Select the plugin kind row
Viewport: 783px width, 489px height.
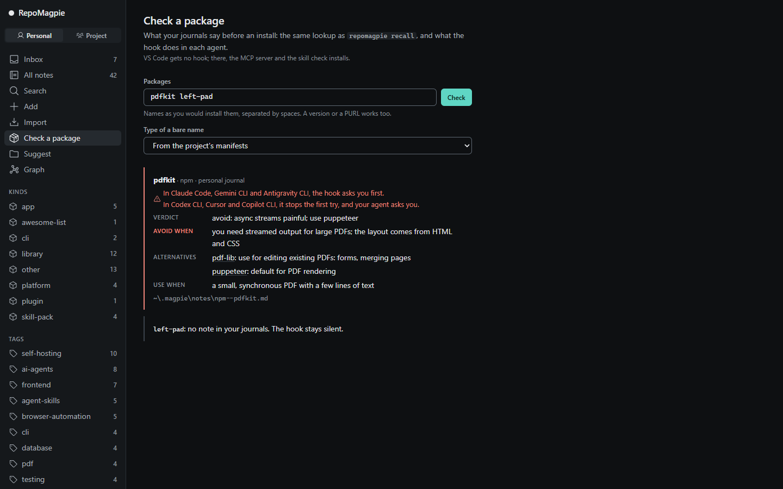[x=63, y=301]
